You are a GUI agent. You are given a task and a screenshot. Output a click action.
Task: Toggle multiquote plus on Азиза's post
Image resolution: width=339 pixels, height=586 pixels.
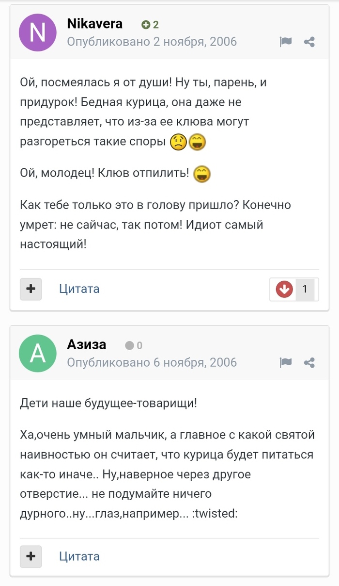click(31, 555)
